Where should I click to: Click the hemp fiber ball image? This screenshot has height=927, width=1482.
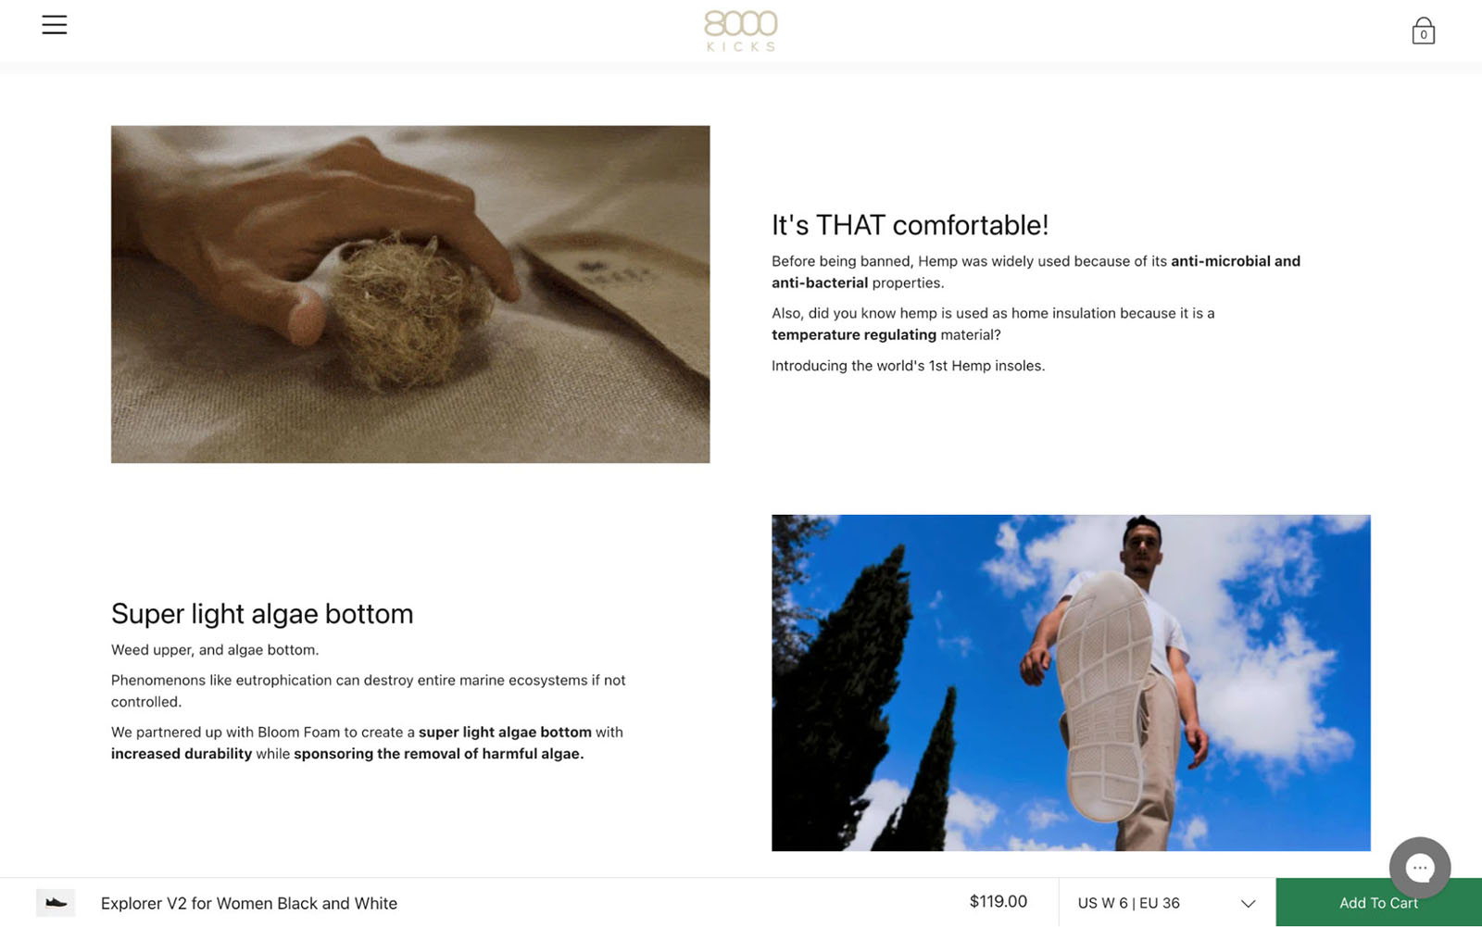(410, 294)
